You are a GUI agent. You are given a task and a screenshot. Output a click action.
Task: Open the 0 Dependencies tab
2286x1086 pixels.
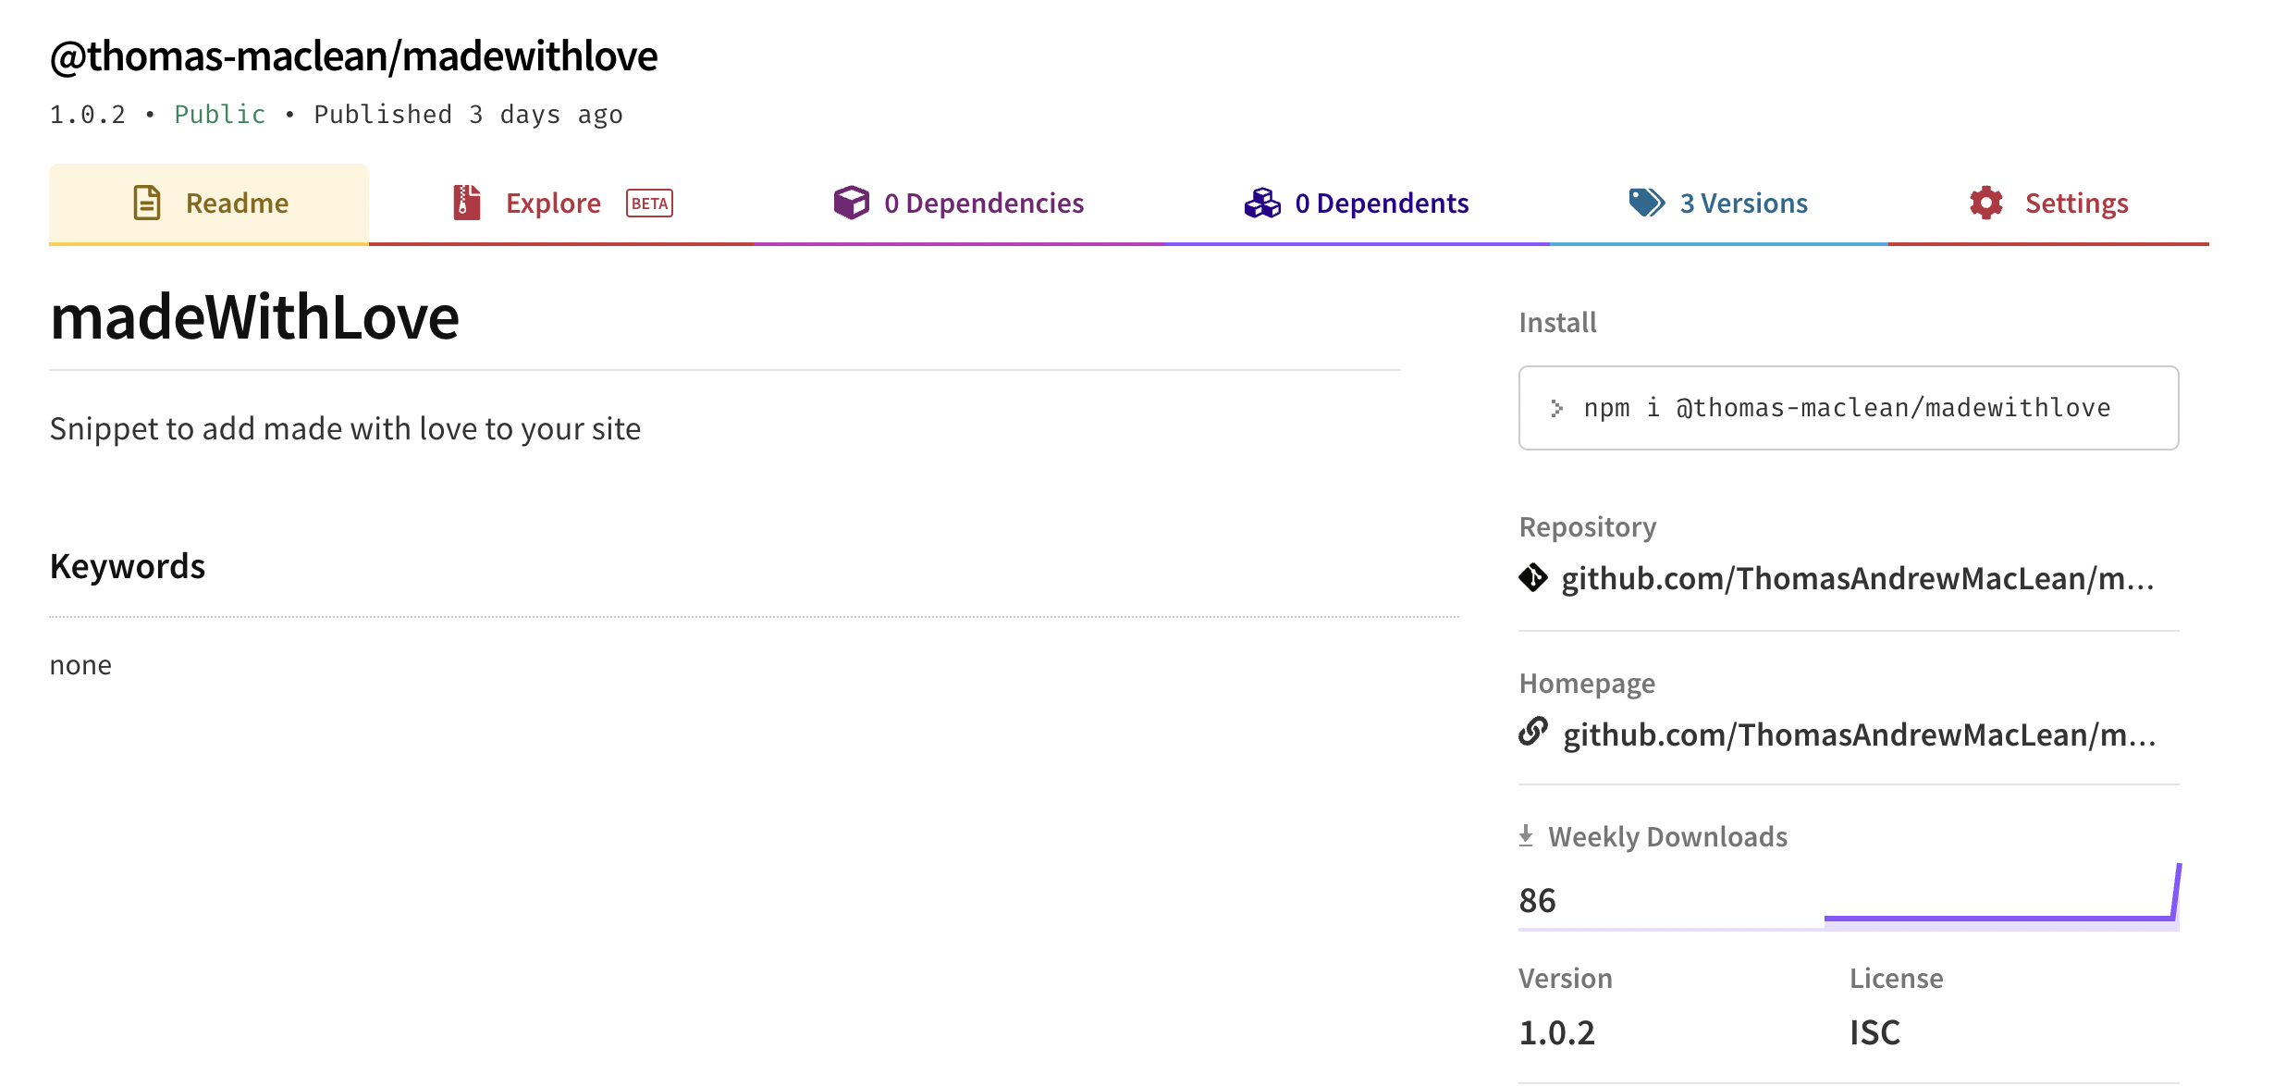958,204
